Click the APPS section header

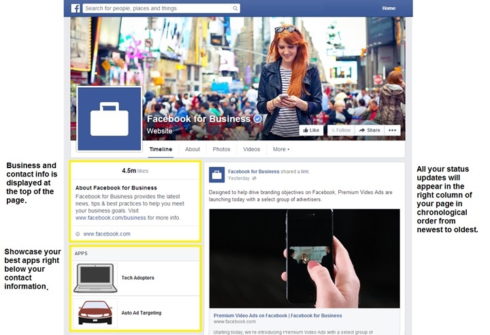pos(81,253)
